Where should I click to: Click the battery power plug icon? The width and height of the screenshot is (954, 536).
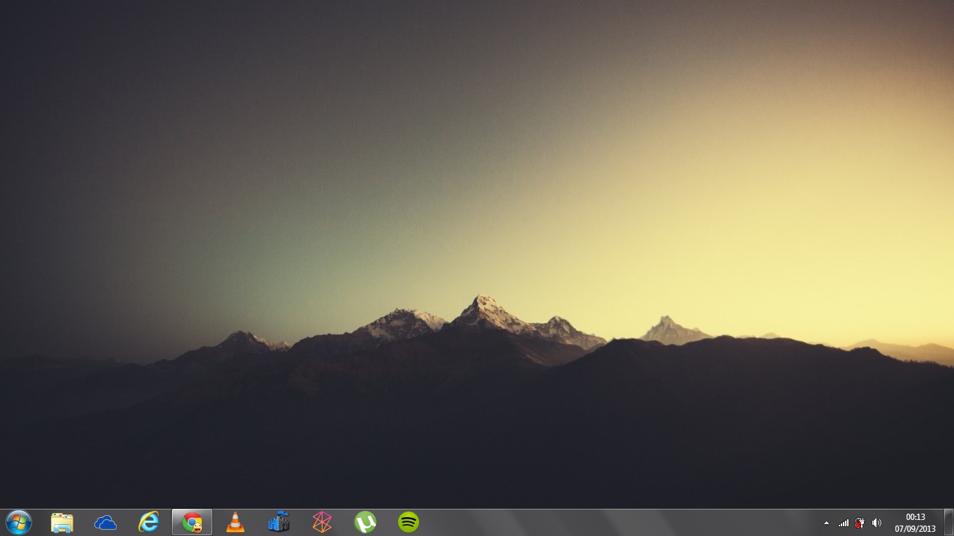860,523
